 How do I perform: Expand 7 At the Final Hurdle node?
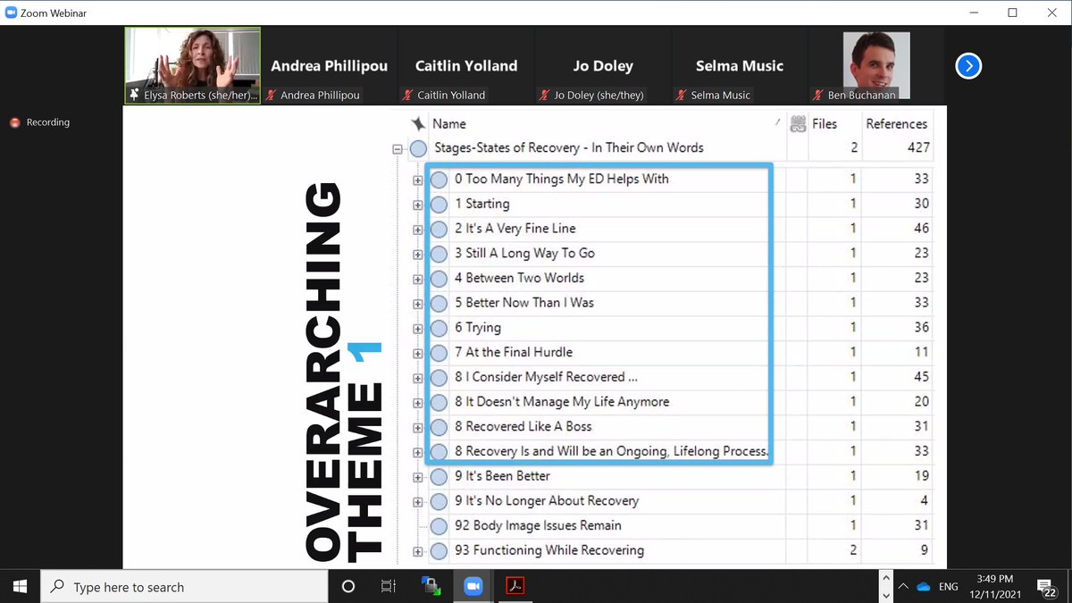click(x=417, y=354)
